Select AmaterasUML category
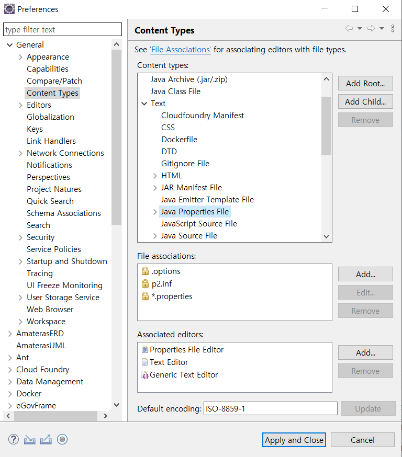This screenshot has width=402, height=457. [41, 346]
